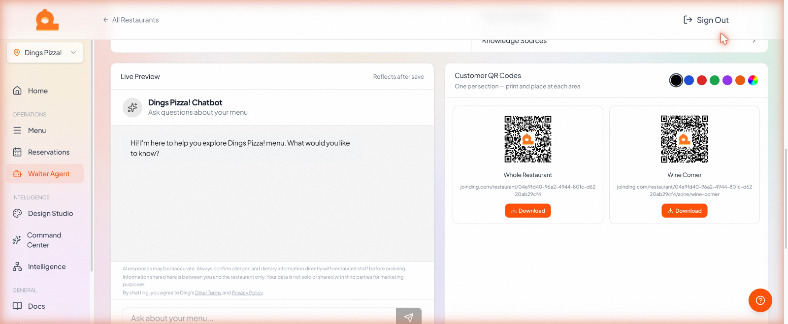Click the Waiter Agent robot icon

(x=17, y=174)
